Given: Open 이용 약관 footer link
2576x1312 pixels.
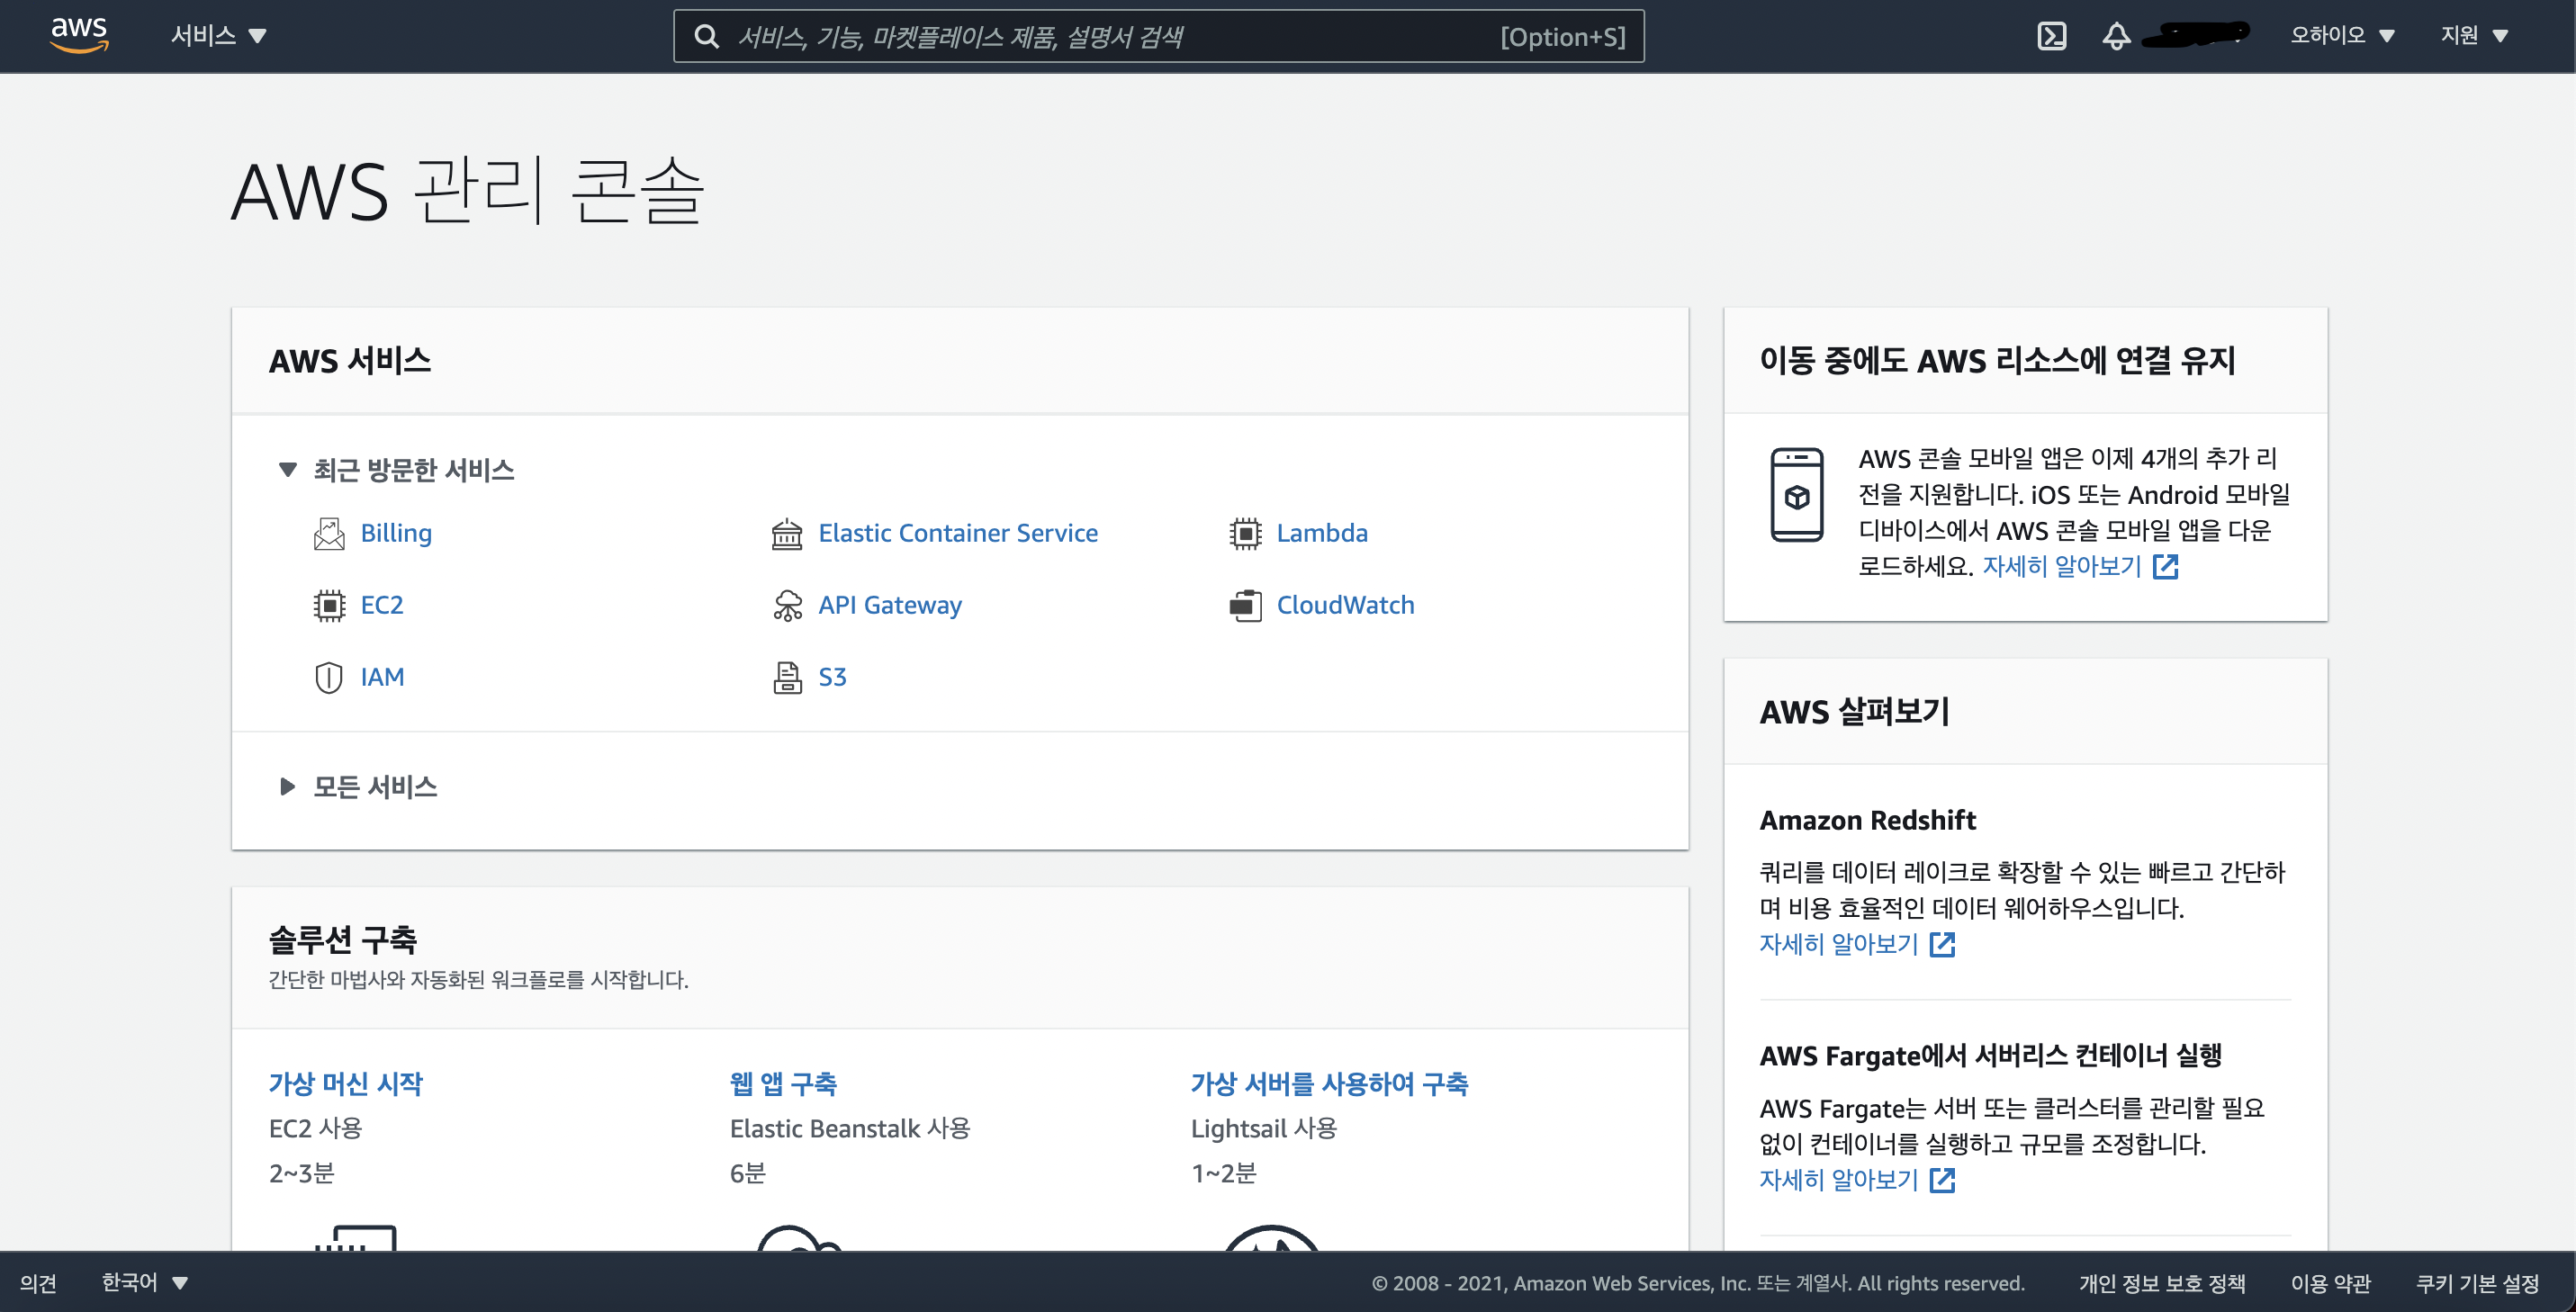Looking at the screenshot, I should (x=2330, y=1284).
